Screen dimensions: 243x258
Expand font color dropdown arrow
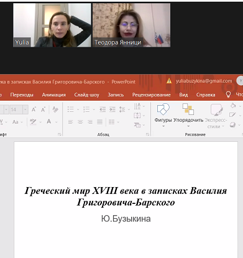(x=56, y=122)
